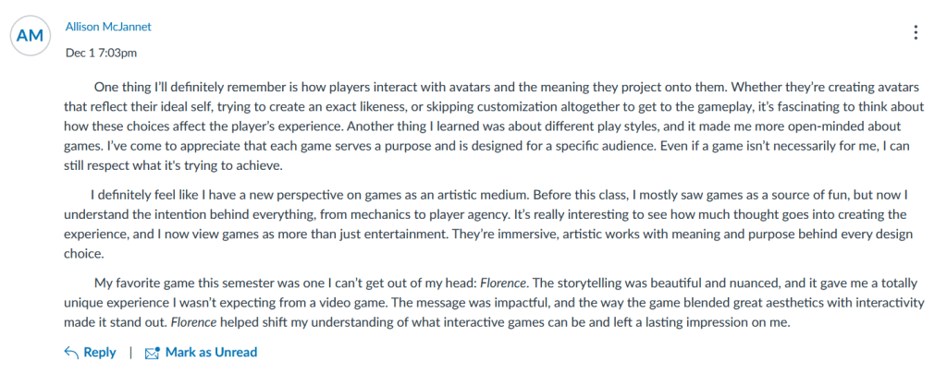The image size is (947, 373).
Task: Click the Reply arrow icon
Action: click(70, 353)
